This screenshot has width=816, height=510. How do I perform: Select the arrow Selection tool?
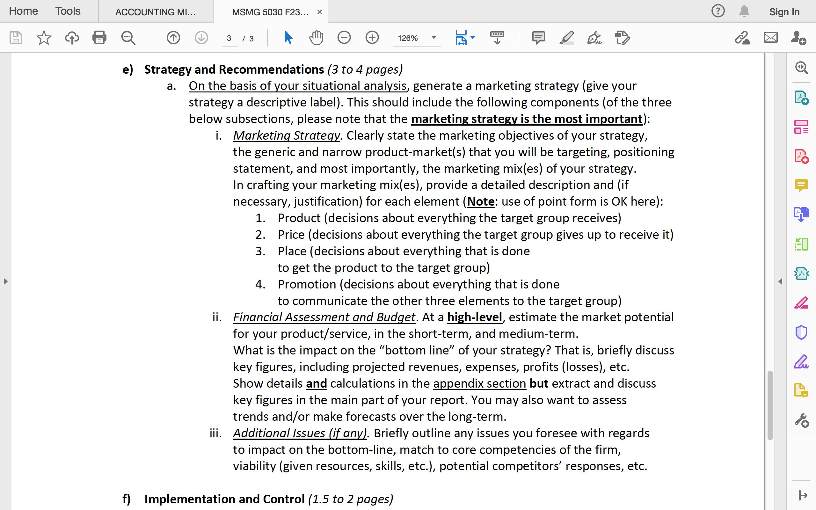coord(288,37)
